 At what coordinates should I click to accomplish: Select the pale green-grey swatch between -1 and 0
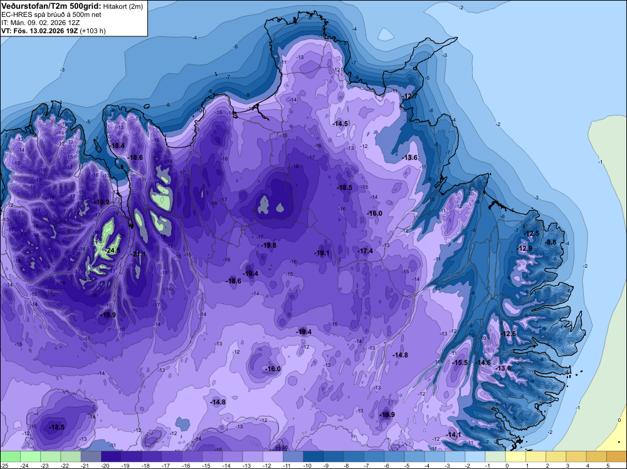tap(495, 456)
